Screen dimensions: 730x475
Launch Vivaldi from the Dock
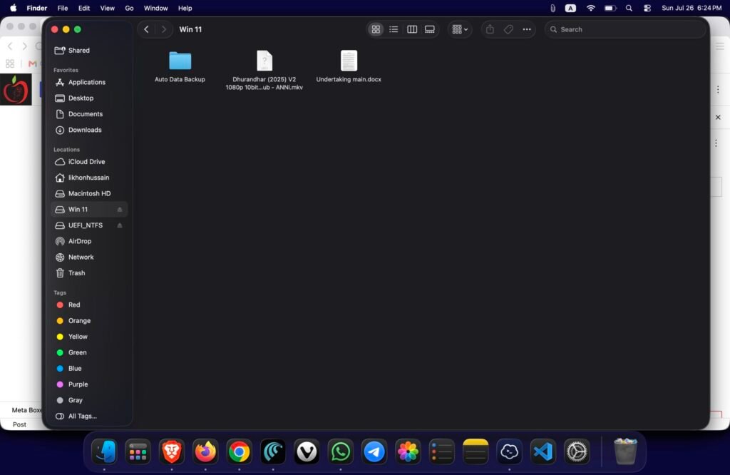307,451
